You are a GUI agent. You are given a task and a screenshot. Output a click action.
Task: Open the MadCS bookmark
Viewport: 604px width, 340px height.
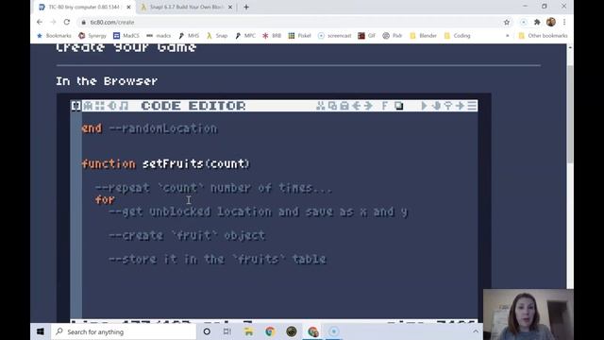pos(126,36)
